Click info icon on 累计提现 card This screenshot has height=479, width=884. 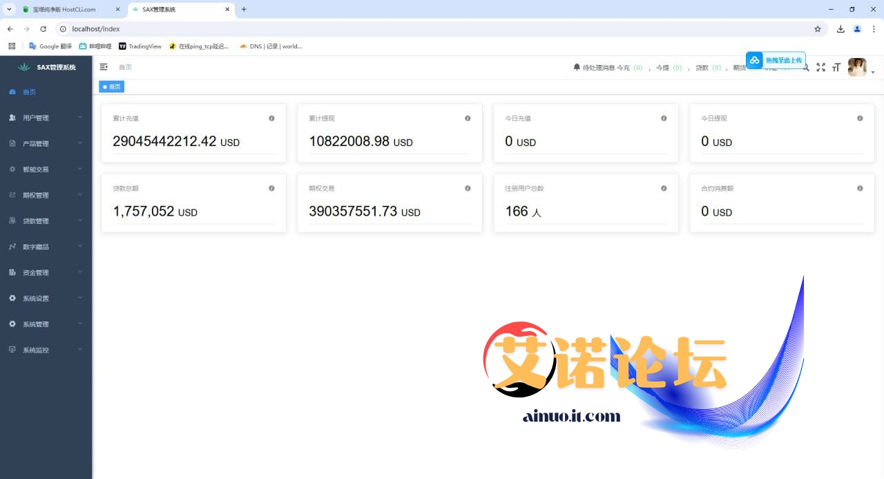[x=468, y=118]
